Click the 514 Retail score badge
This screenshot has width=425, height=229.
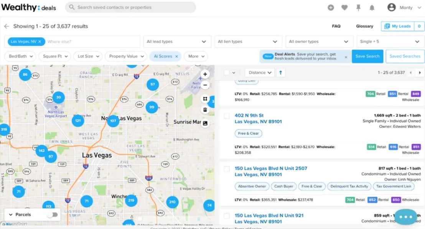pyautogui.click(x=371, y=147)
